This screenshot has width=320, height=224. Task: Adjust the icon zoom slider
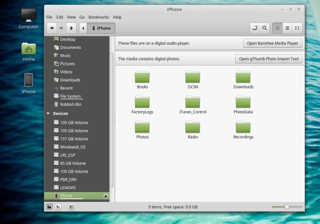(287, 207)
